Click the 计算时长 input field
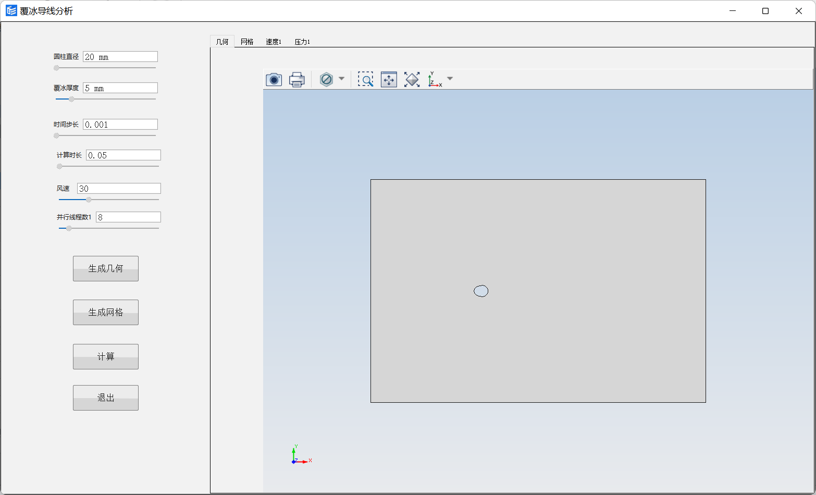The width and height of the screenshot is (816, 495). (x=123, y=155)
